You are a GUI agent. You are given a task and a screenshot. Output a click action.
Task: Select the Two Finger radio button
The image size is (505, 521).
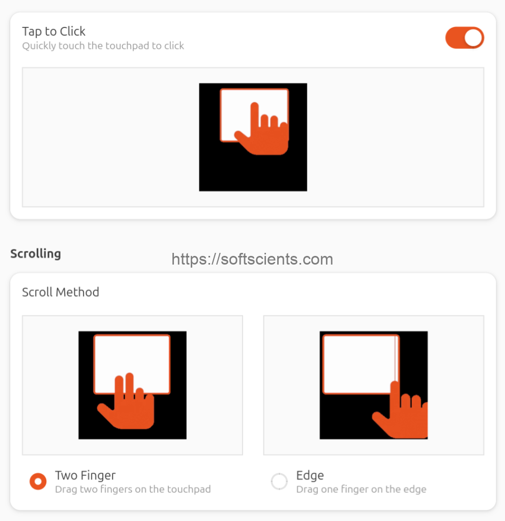(38, 481)
